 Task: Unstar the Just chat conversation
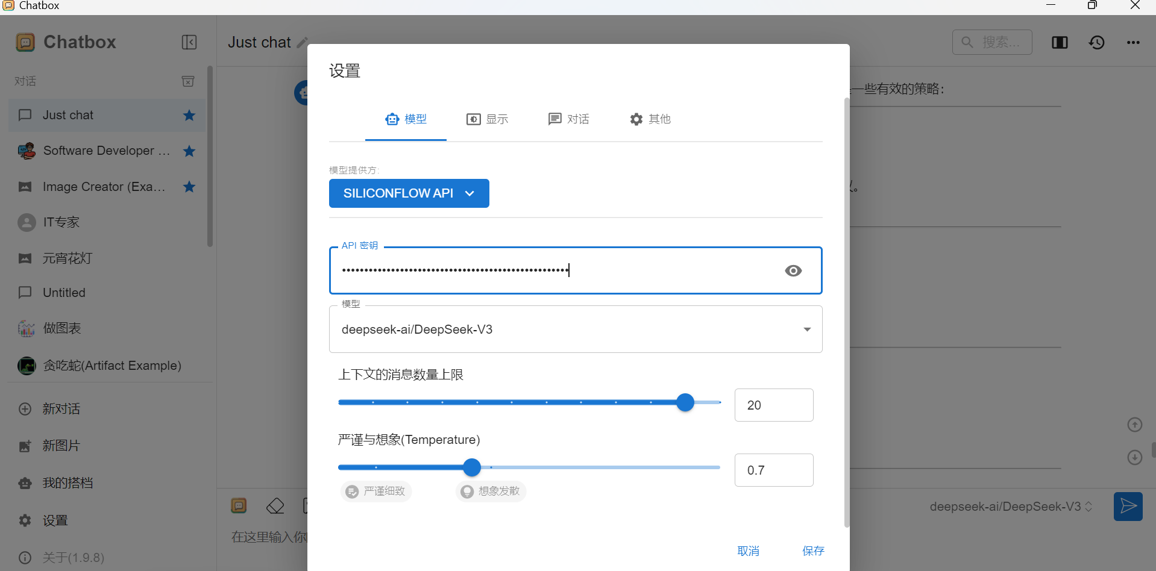click(189, 115)
